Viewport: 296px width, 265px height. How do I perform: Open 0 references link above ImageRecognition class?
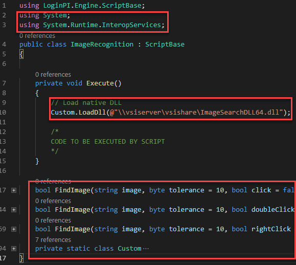point(37,36)
